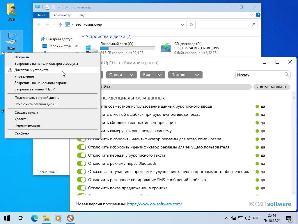Expand Explorer address history dropdown
Viewport: 298px width, 224px height.
pyautogui.click(x=182, y=25)
